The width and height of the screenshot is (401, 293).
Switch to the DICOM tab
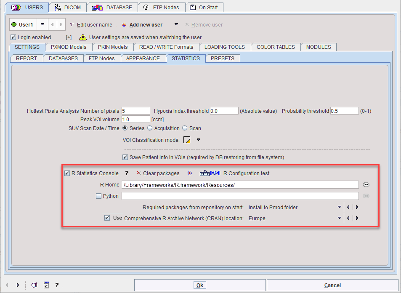click(x=68, y=8)
